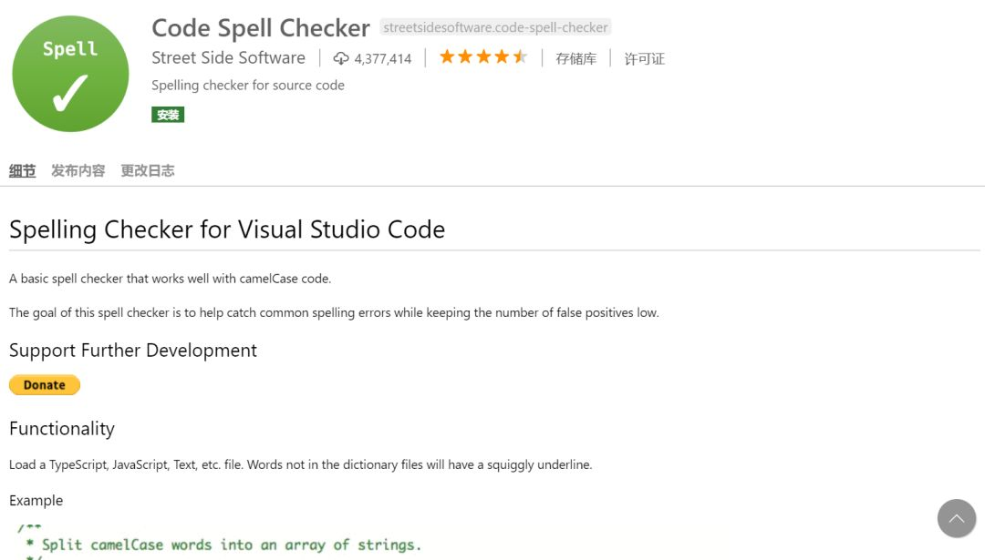The width and height of the screenshot is (985, 560).
Task: Open the 细节 details tab
Action: pyautogui.click(x=23, y=170)
